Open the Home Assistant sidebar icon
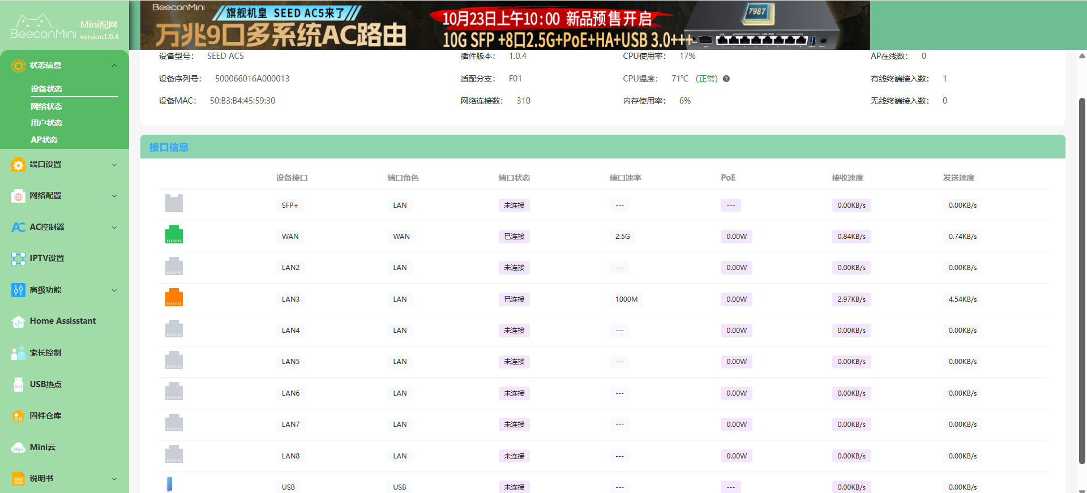 coord(18,321)
